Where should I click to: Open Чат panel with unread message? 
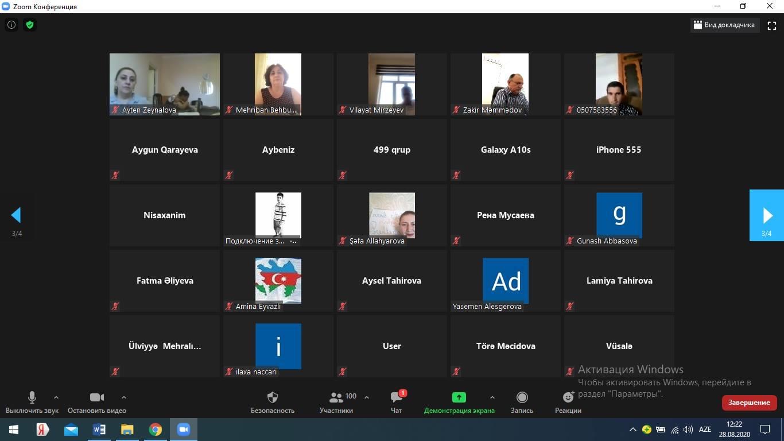coord(396,403)
